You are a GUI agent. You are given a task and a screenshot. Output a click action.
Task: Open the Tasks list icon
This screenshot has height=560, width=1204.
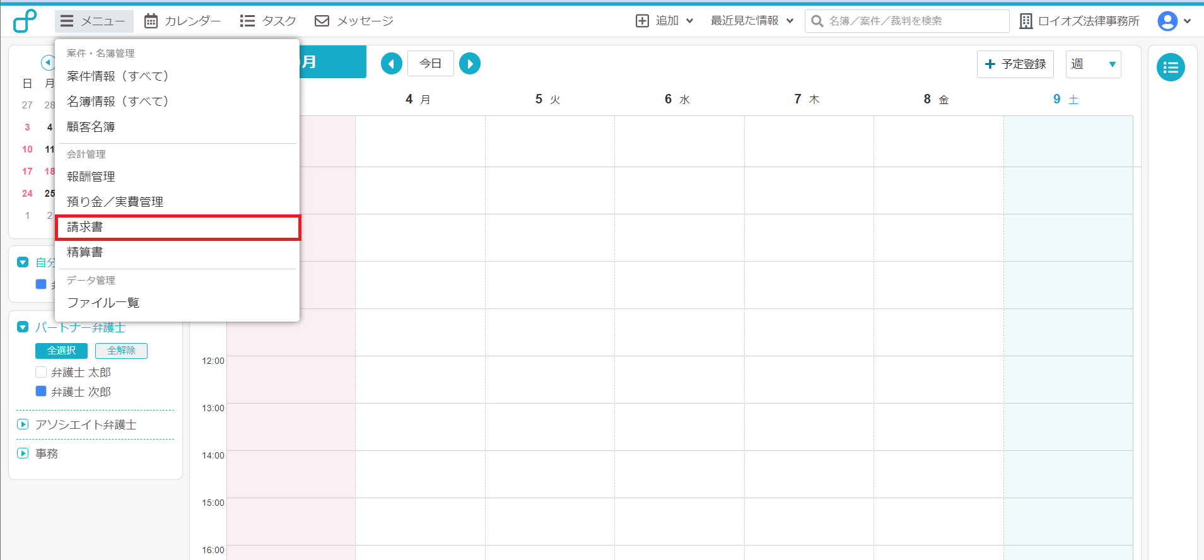tap(247, 21)
